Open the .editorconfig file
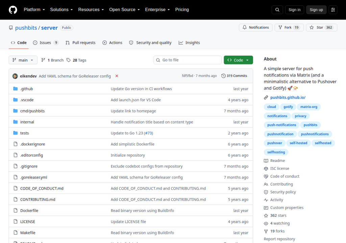The height and width of the screenshot is (243, 346). (31, 155)
